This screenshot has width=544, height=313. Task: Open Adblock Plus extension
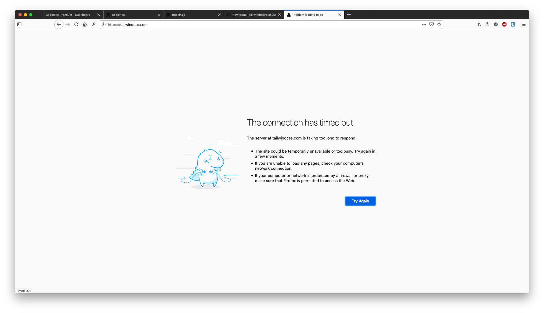(504, 24)
